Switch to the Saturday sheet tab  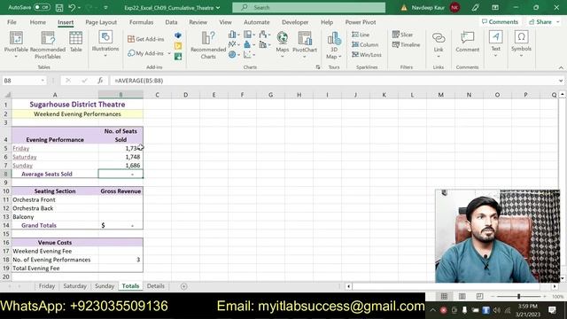74,286
